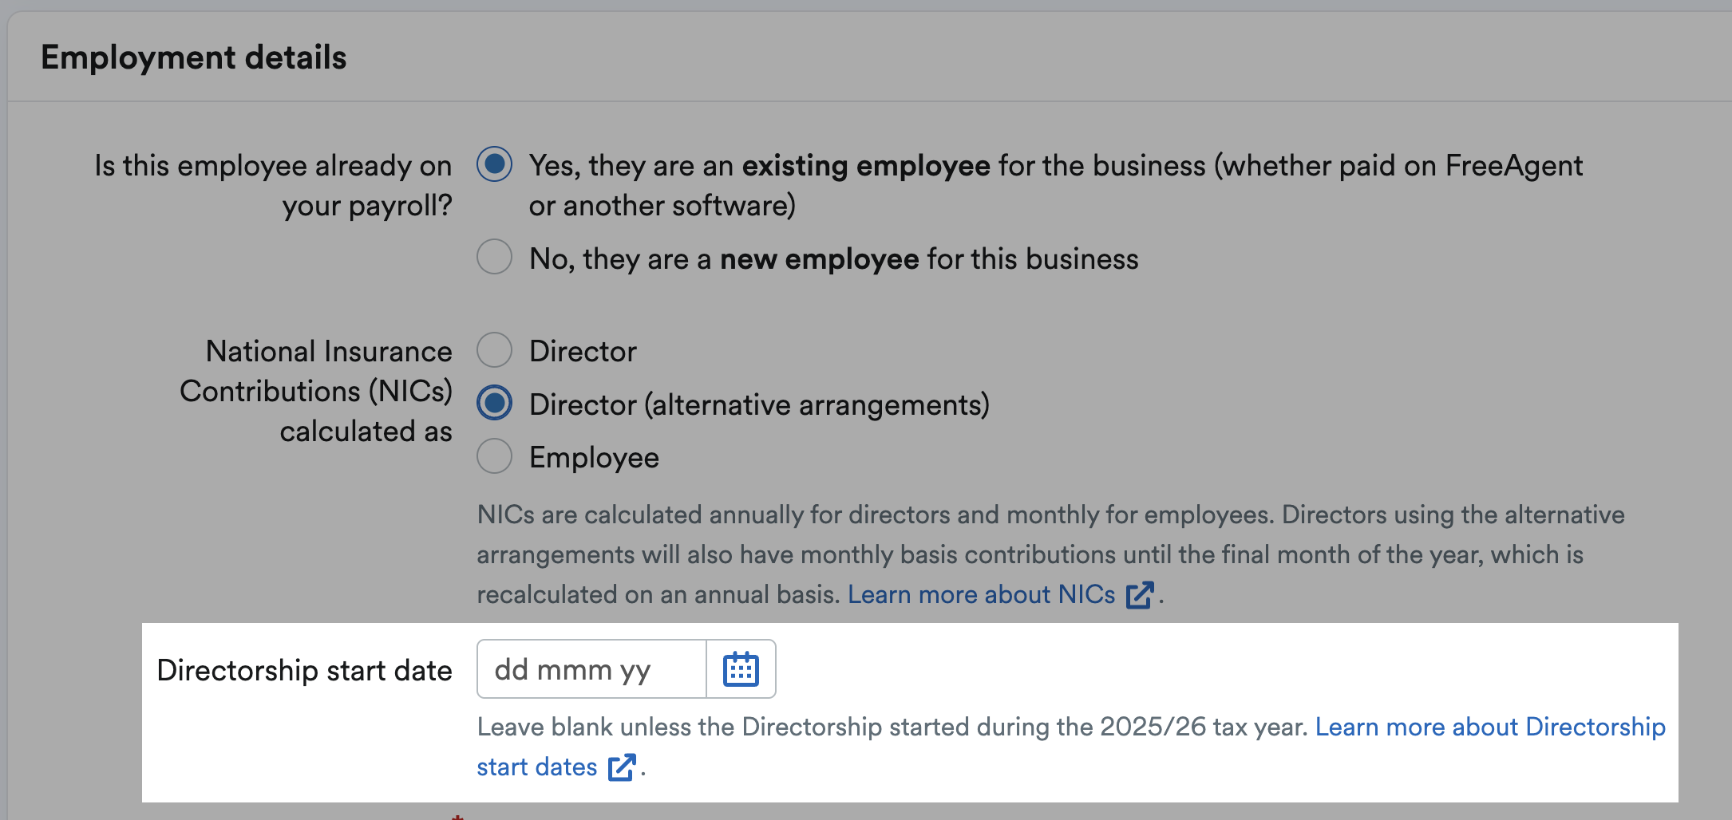Screen dimensions: 1732x820
Task: Click the Employment details heading
Action: pyautogui.click(x=194, y=57)
